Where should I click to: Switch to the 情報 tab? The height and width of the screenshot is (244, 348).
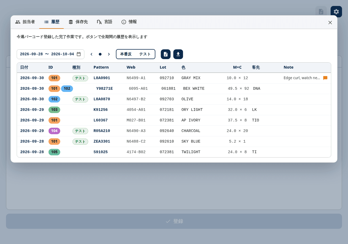pyautogui.click(x=129, y=22)
